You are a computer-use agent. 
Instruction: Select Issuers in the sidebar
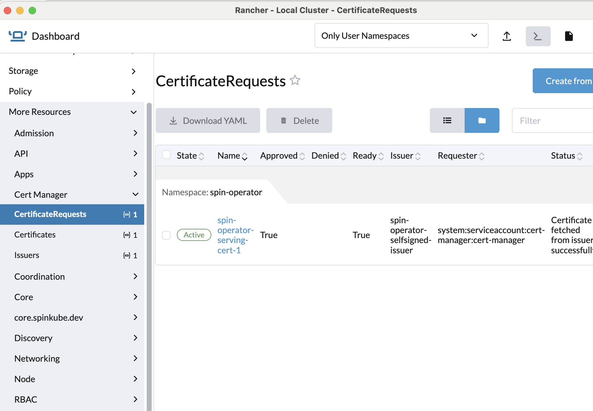[x=27, y=255]
